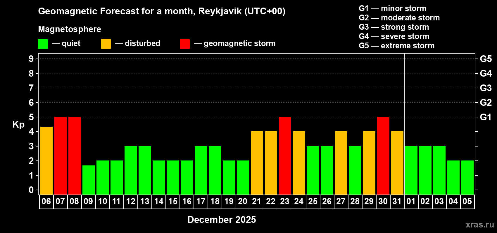Click the G5 label on right axis
The image size is (497, 233).
486,59
